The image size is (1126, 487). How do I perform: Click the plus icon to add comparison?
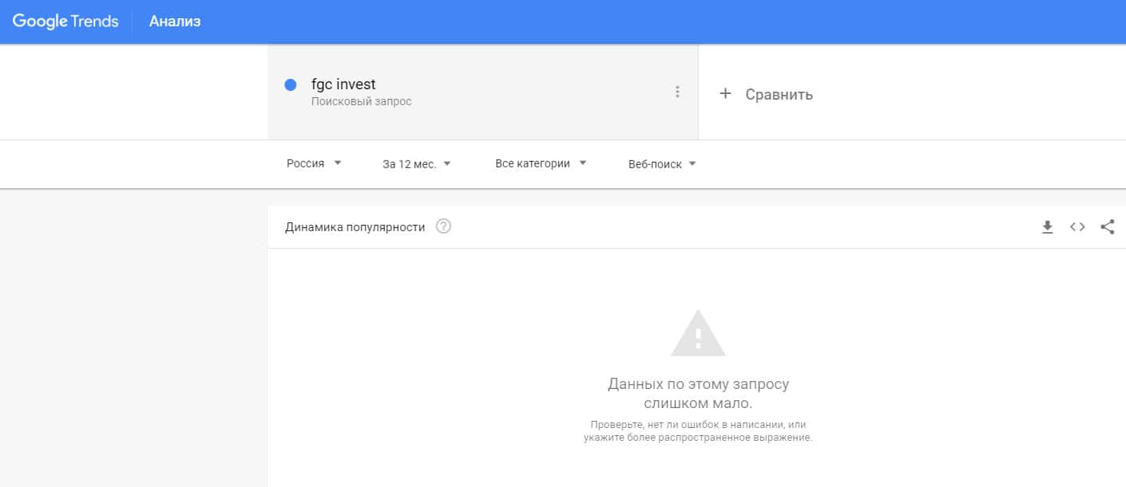(x=725, y=93)
